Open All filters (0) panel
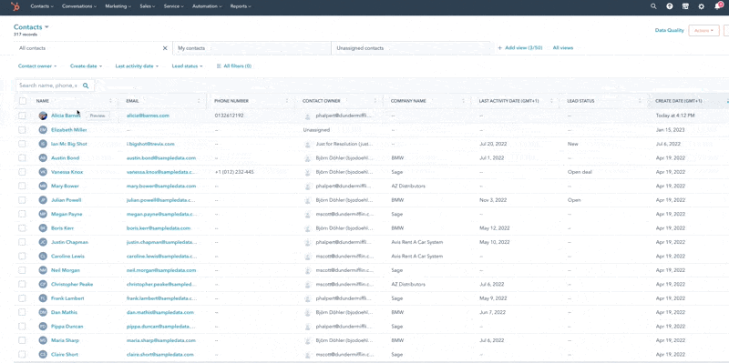Screen dimensions: 729x363 coord(234,66)
